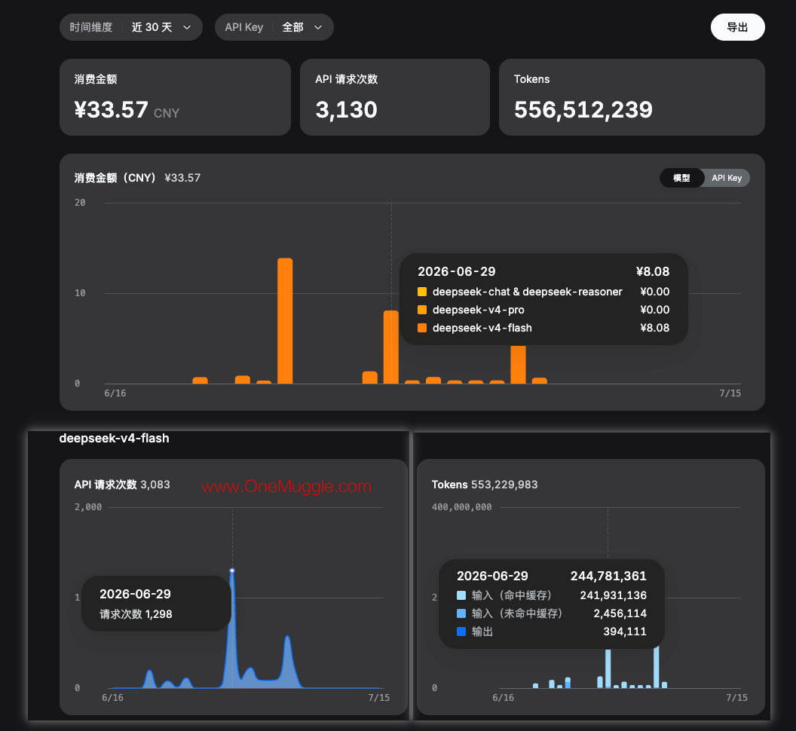796x731 pixels.
Task: Select the 消费金额 ¥33.57 summary card
Action: [175, 97]
